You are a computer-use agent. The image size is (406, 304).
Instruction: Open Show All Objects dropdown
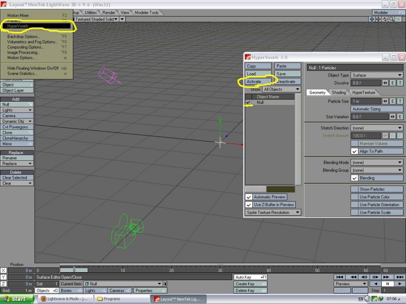282,89
